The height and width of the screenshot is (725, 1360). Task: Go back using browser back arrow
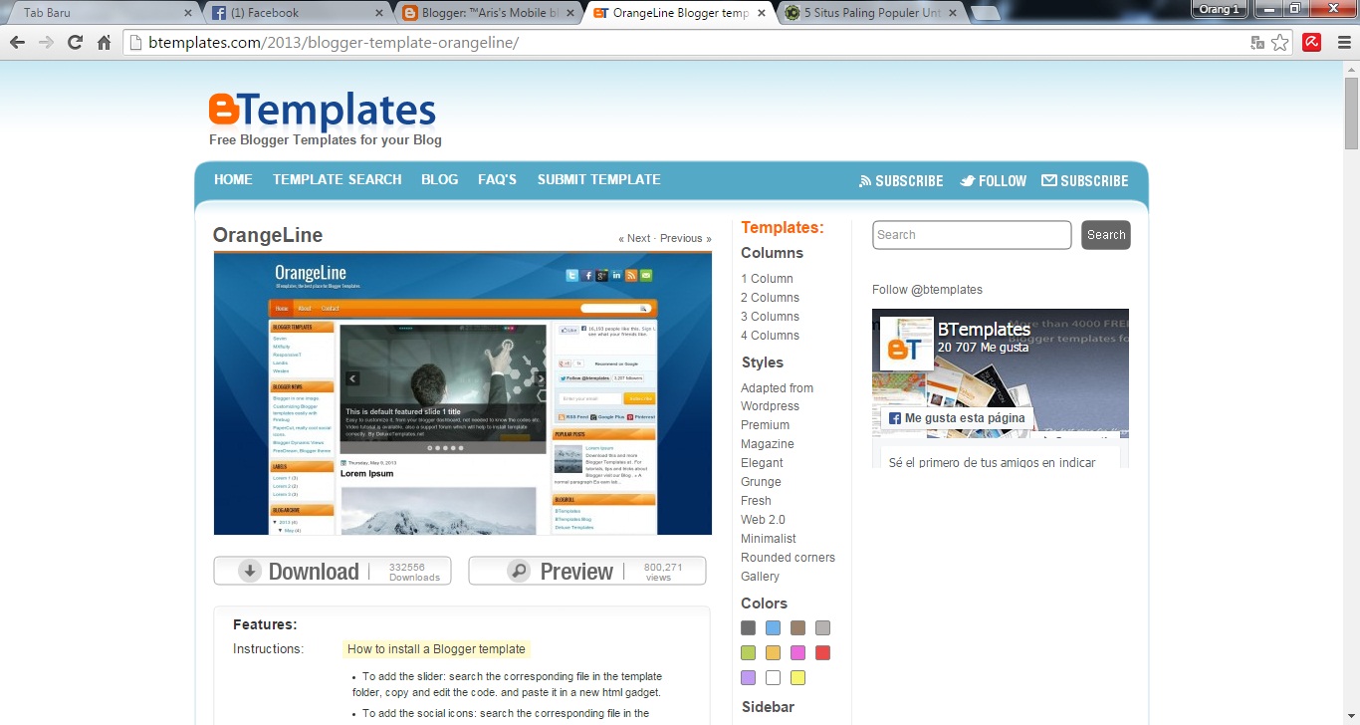point(17,43)
